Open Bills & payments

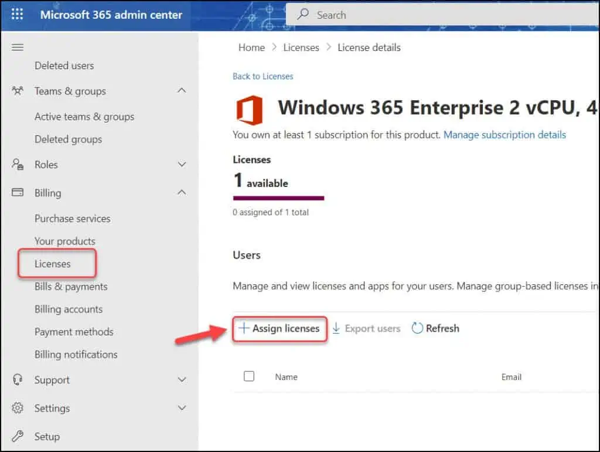coord(71,286)
